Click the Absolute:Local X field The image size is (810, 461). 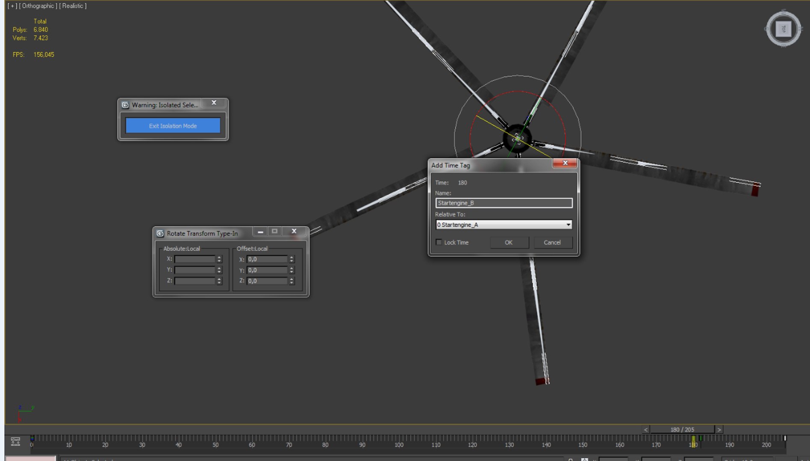pyautogui.click(x=194, y=259)
